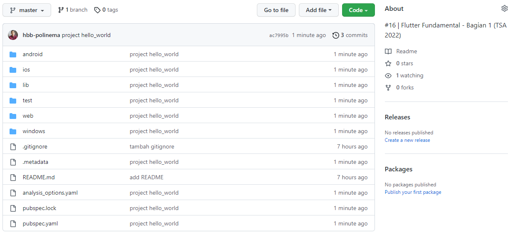Click the watching eye icon
The height and width of the screenshot is (235, 515).
[388, 76]
